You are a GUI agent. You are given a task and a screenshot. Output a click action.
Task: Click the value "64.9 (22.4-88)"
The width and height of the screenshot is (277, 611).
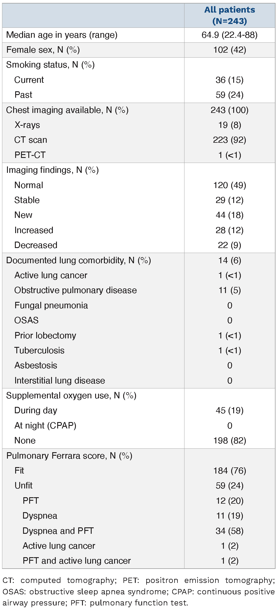pos(229,35)
